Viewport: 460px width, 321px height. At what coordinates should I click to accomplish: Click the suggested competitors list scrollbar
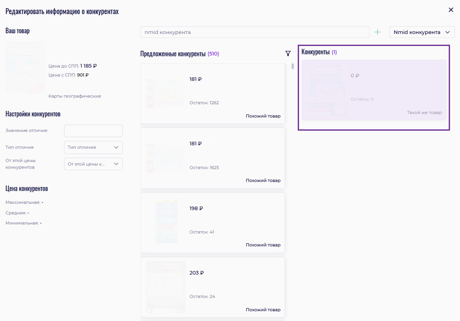[292, 66]
